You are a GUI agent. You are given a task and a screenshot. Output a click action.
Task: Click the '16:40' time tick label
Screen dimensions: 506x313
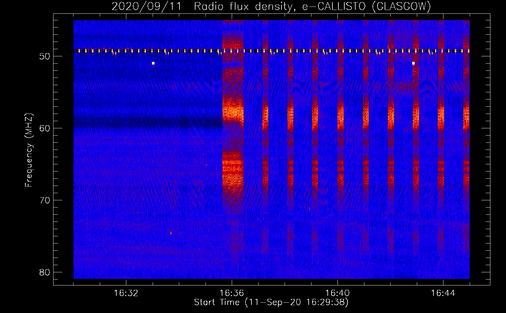point(337,293)
